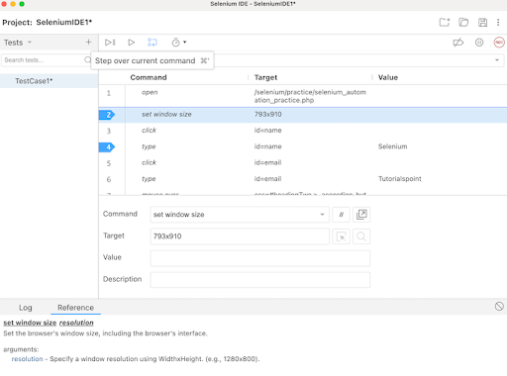Click the Description input field

260,280
